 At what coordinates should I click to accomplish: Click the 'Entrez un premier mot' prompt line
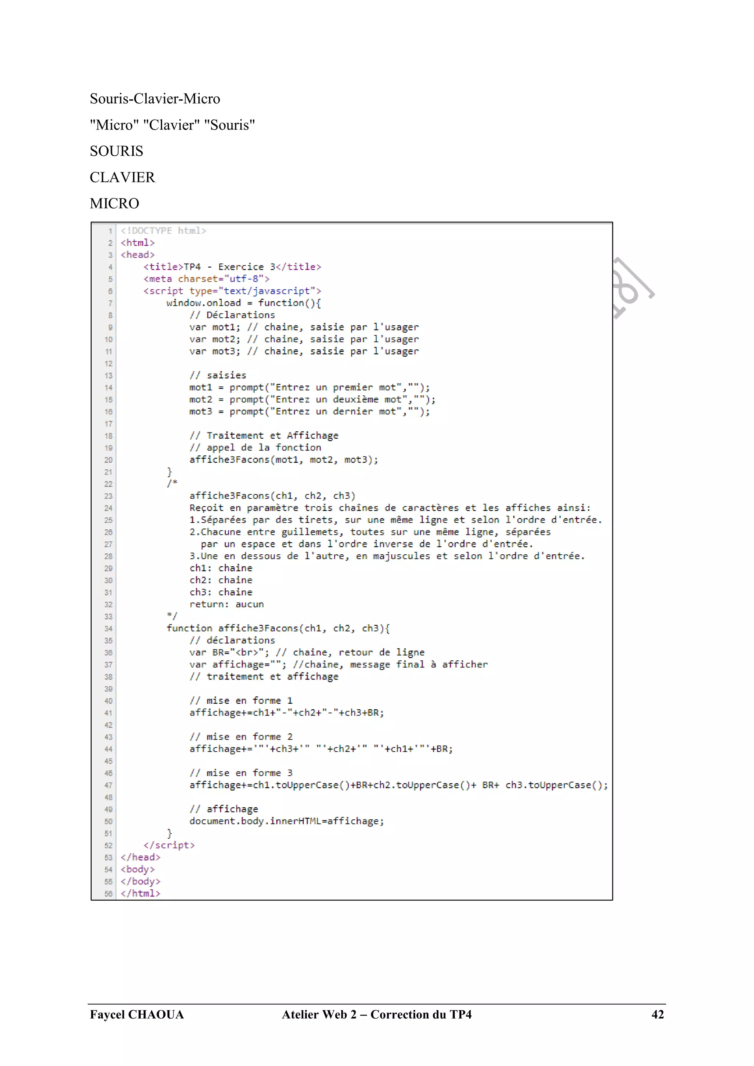309,387
